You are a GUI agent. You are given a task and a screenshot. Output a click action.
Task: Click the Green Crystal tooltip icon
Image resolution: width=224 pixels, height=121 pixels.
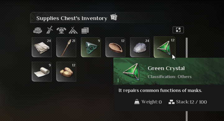(131, 72)
